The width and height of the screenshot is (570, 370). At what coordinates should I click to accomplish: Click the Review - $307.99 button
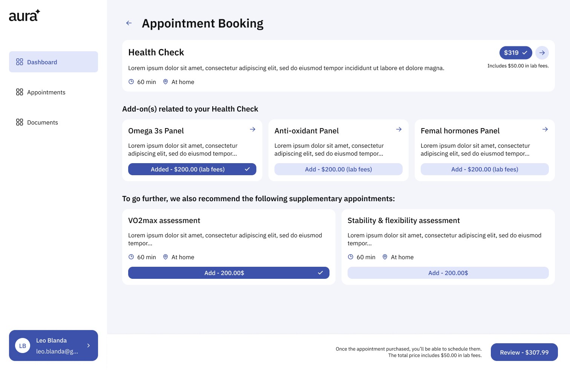point(524,352)
